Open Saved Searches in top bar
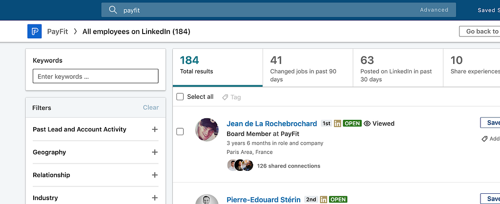The width and height of the screenshot is (500, 204). [488, 10]
